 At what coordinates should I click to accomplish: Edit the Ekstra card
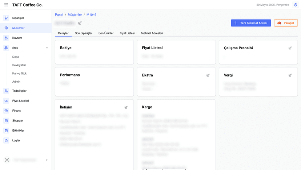point(208,75)
